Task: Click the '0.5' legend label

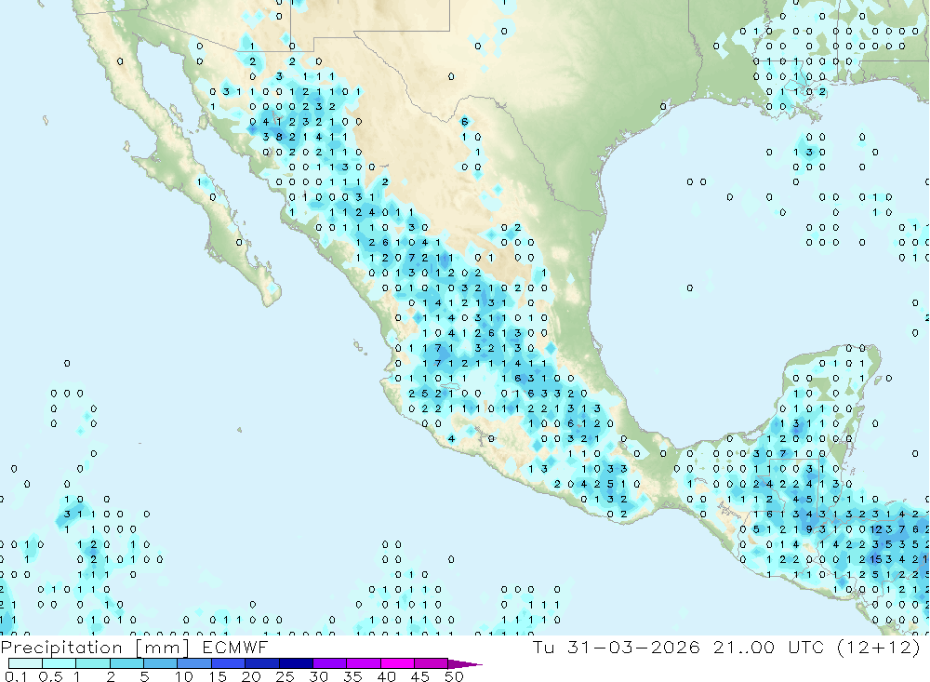Action: coord(50,676)
